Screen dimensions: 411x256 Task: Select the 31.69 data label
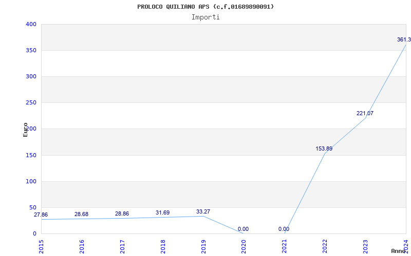[x=162, y=212]
